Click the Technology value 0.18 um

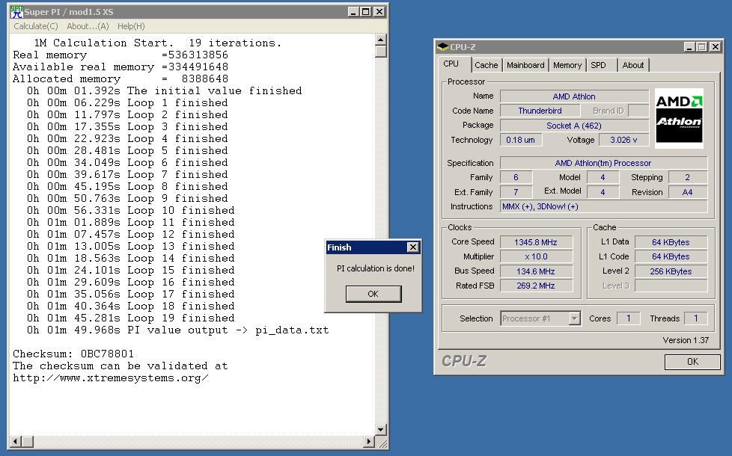(x=520, y=140)
